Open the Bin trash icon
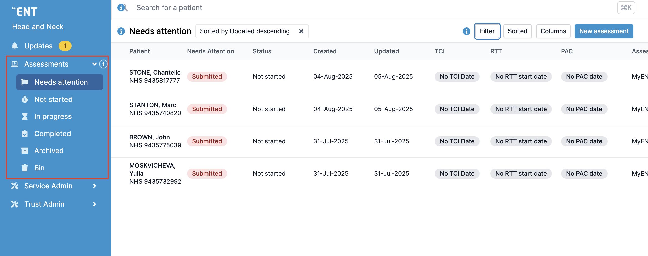This screenshot has height=256, width=648. pos(25,168)
